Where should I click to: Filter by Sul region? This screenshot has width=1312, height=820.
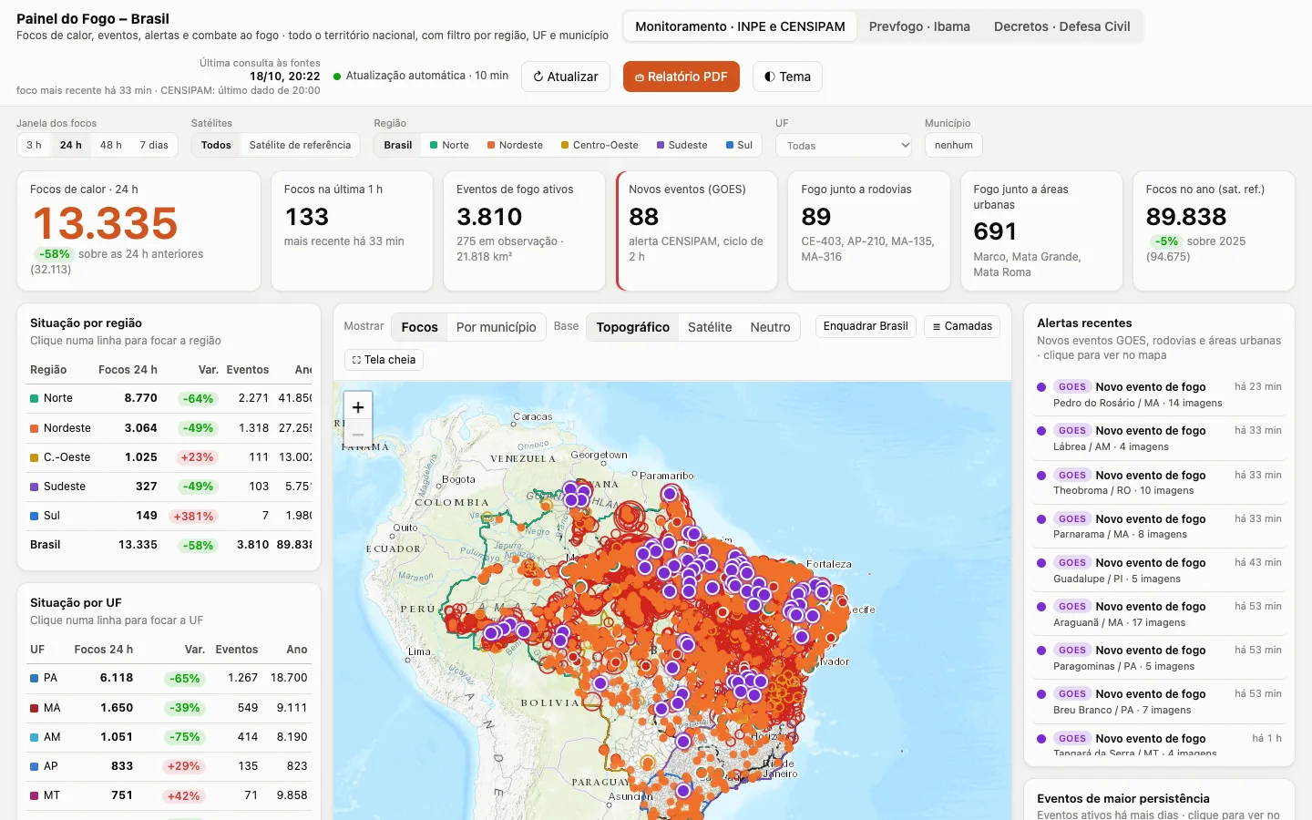coord(739,145)
